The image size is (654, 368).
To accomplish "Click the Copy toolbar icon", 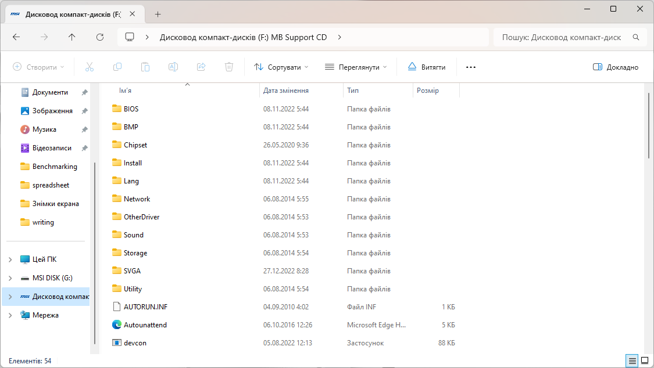I will coord(117,67).
